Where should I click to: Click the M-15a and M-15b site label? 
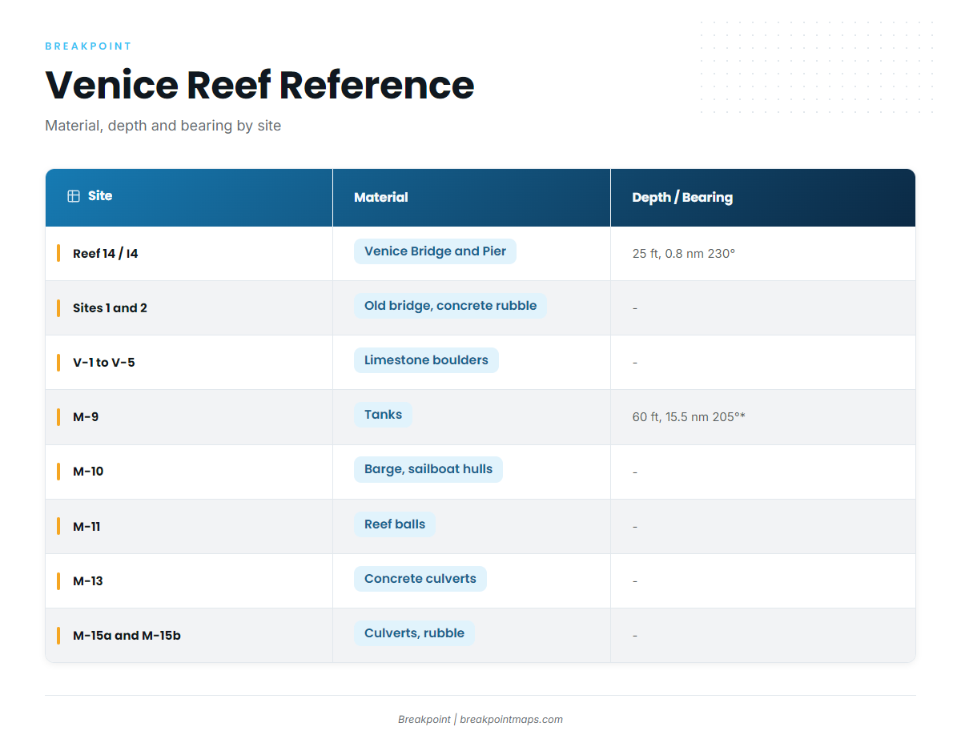tap(127, 636)
